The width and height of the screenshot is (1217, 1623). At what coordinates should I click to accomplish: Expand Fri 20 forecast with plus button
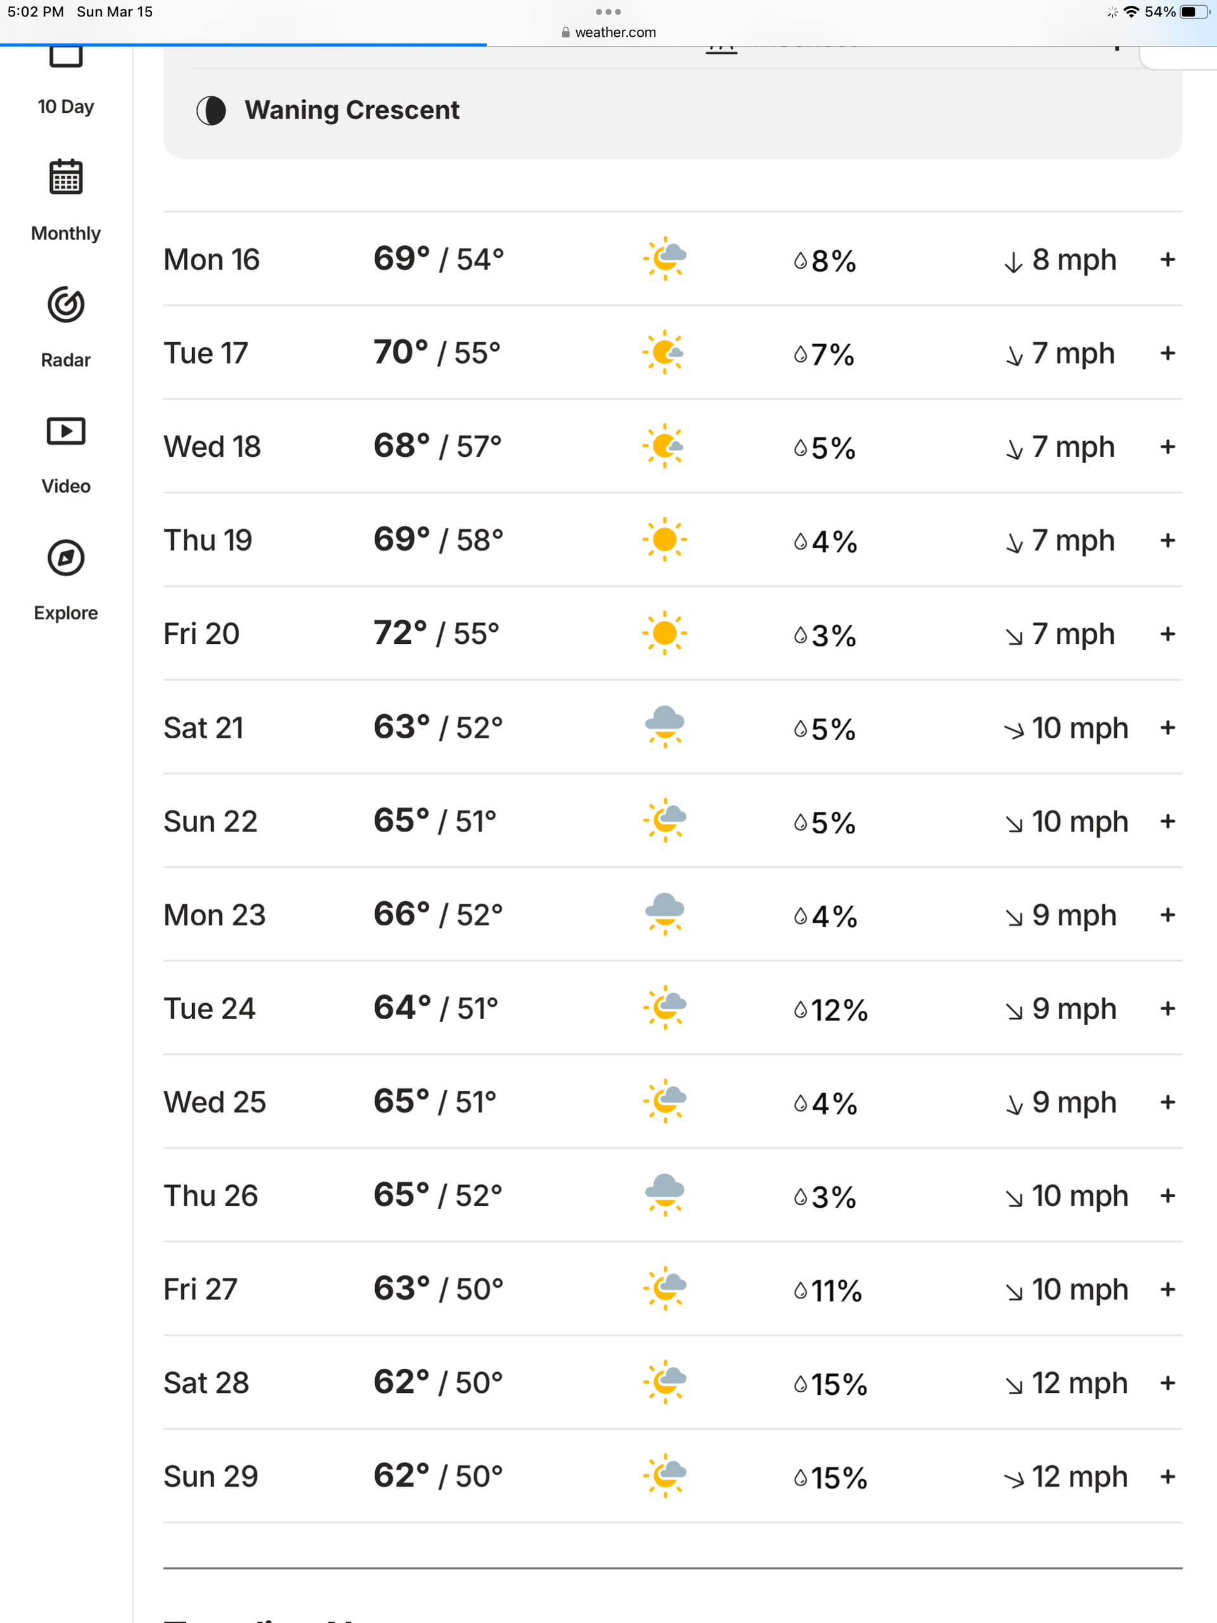pyautogui.click(x=1167, y=634)
